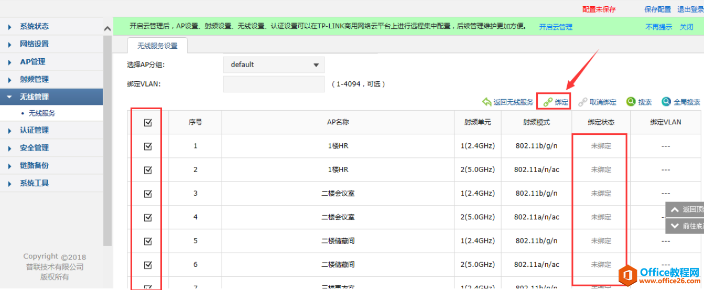This screenshot has height=290, width=704.
Task: Click the Unbind (取消绑定) icon
Action: point(582,102)
